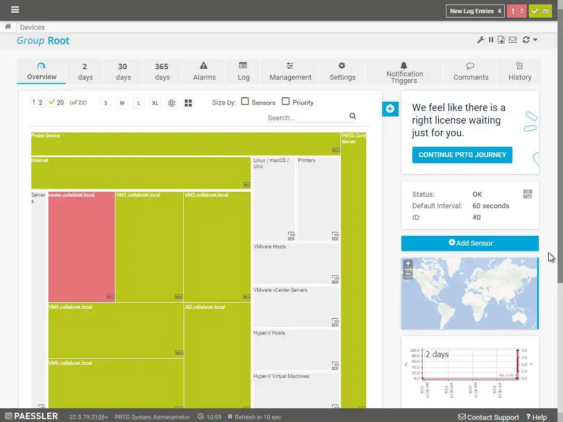Click the search magnifier icon
Viewport: 563px width, 422px height.
(352, 116)
